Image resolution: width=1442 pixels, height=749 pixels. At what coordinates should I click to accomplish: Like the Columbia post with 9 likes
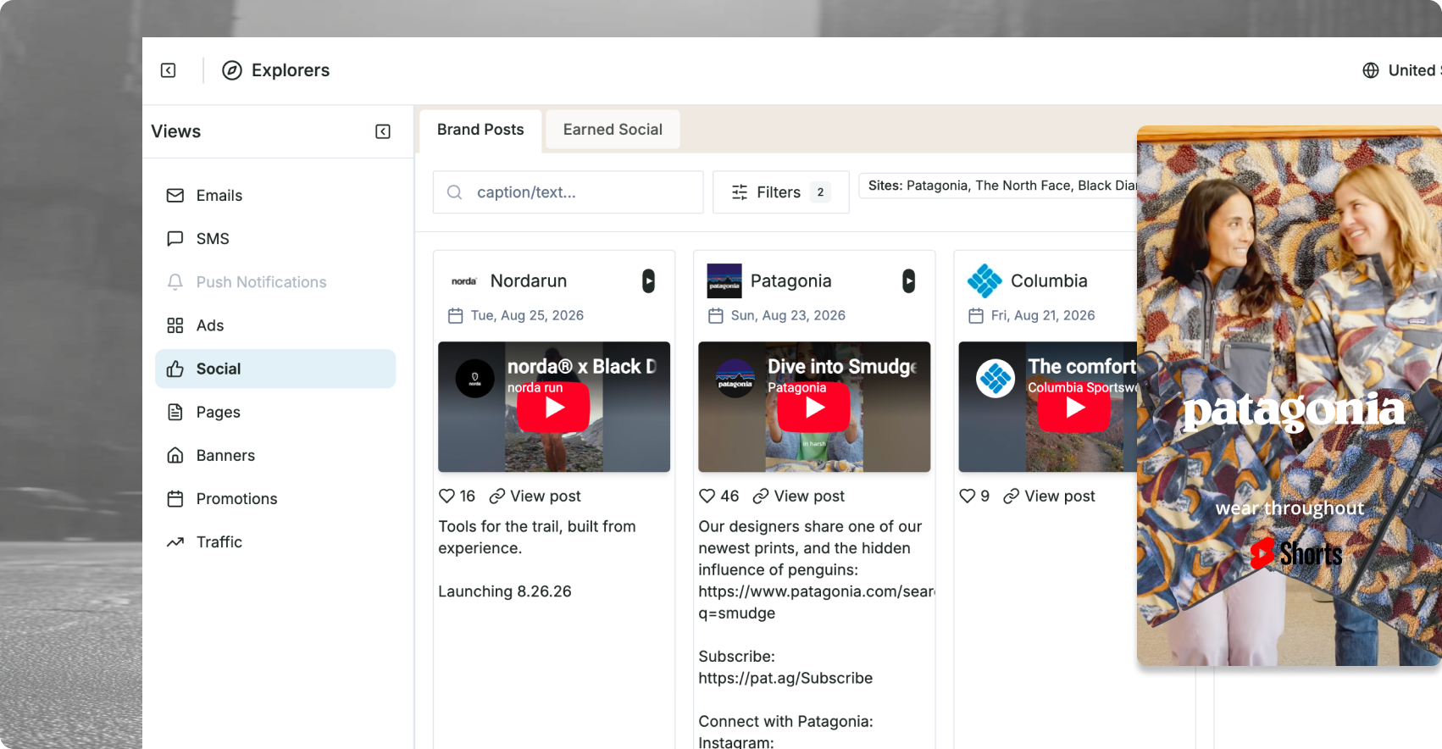[x=968, y=496]
